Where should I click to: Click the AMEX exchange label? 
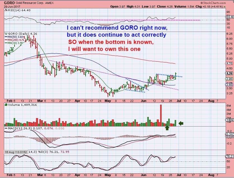click(49, 3)
